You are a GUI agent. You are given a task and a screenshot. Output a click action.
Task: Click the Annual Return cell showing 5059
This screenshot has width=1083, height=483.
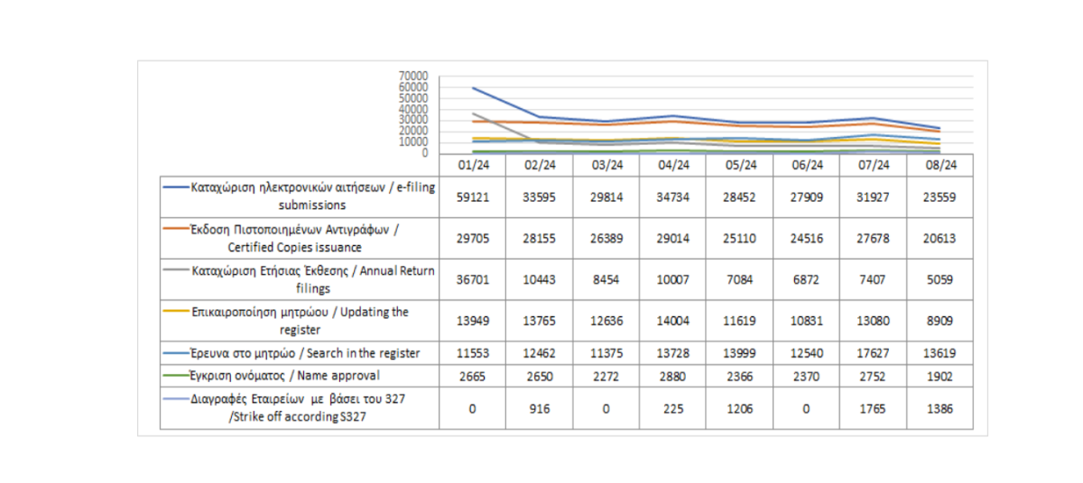tap(940, 280)
